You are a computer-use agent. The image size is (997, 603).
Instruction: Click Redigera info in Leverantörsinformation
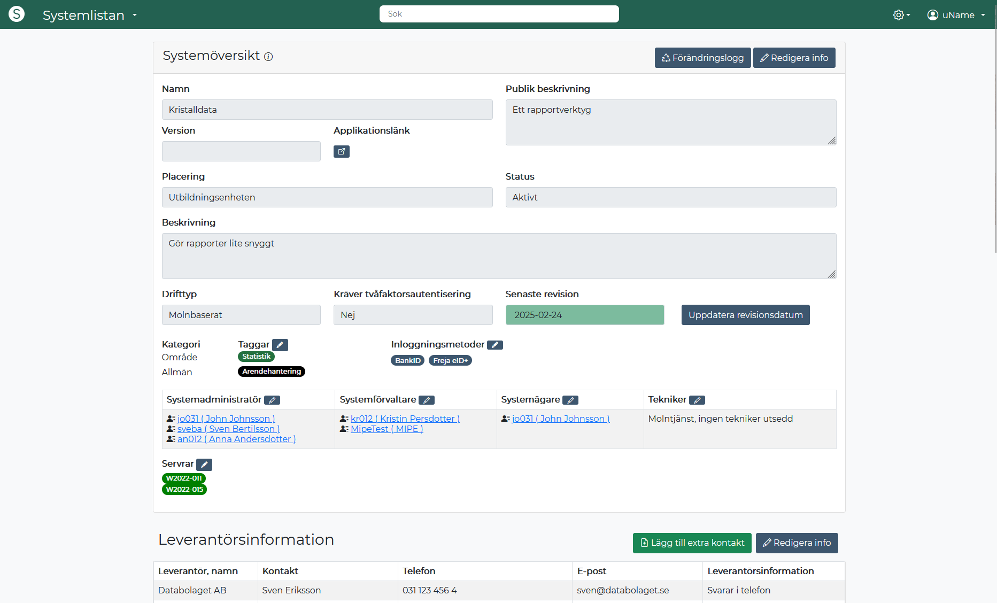797,543
